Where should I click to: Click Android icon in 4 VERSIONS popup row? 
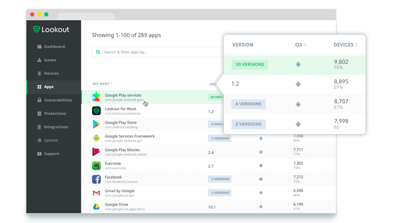pos(298,104)
